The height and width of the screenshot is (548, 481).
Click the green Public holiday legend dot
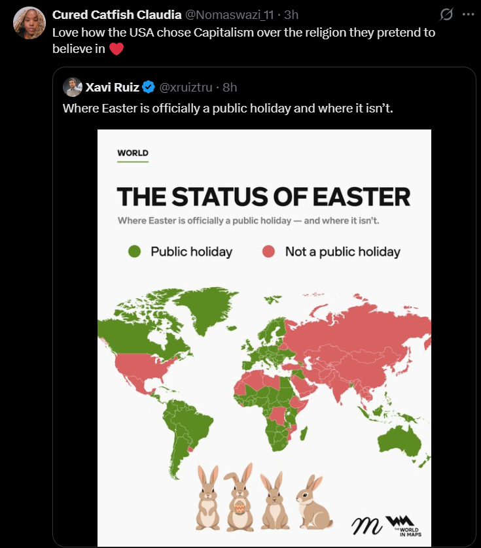(134, 251)
